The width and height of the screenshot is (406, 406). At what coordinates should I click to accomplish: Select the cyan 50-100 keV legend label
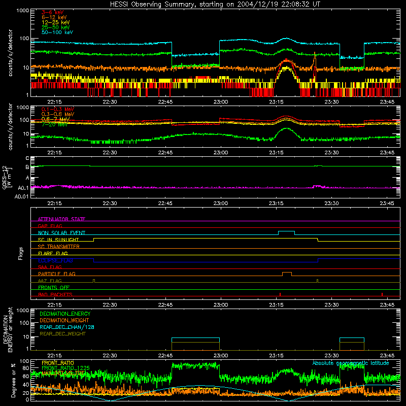pos(57,32)
